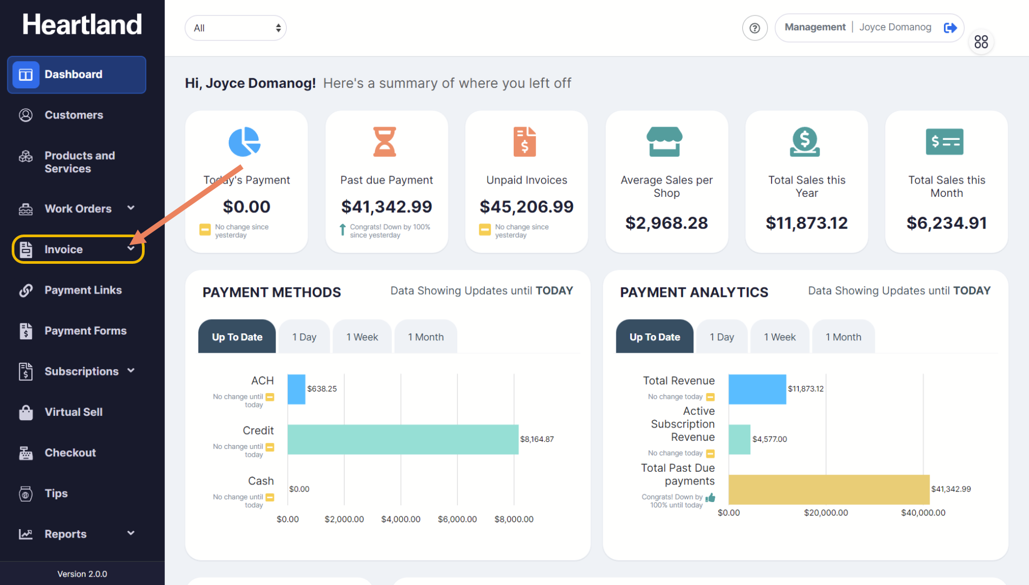
Task: Expand the Work Orders submenu chevron
Action: [131, 208]
